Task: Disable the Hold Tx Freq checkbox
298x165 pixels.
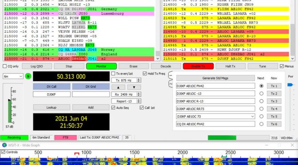Action: pos(145,74)
